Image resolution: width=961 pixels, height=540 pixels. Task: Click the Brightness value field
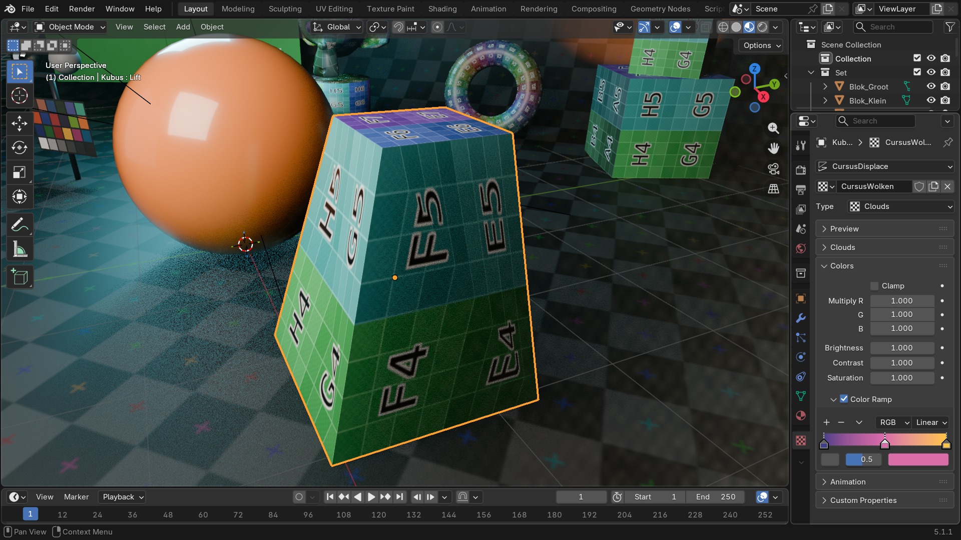tap(902, 348)
